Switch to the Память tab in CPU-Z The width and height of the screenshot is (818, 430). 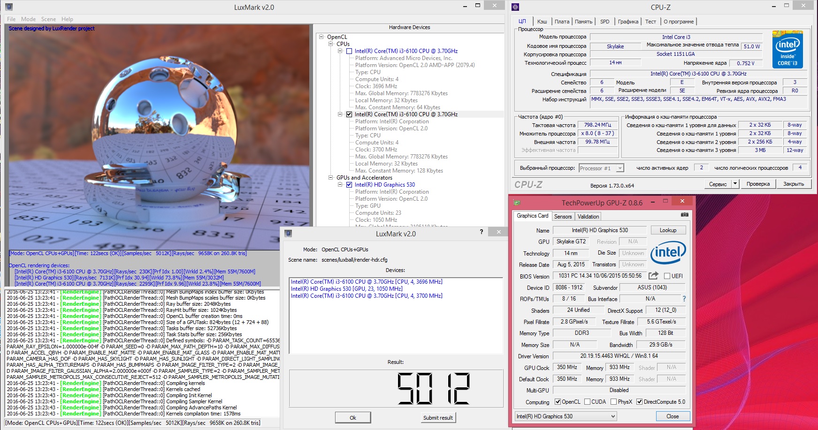pos(583,22)
